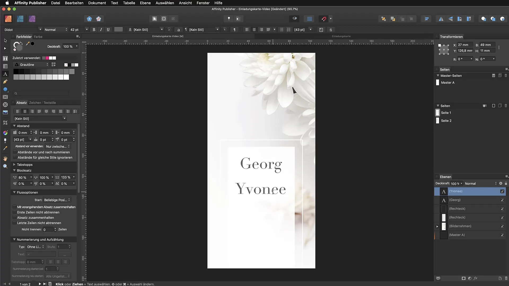Open the Ebenen blend mode Normal dropdown
This screenshot has width=509, height=286.
point(481,184)
